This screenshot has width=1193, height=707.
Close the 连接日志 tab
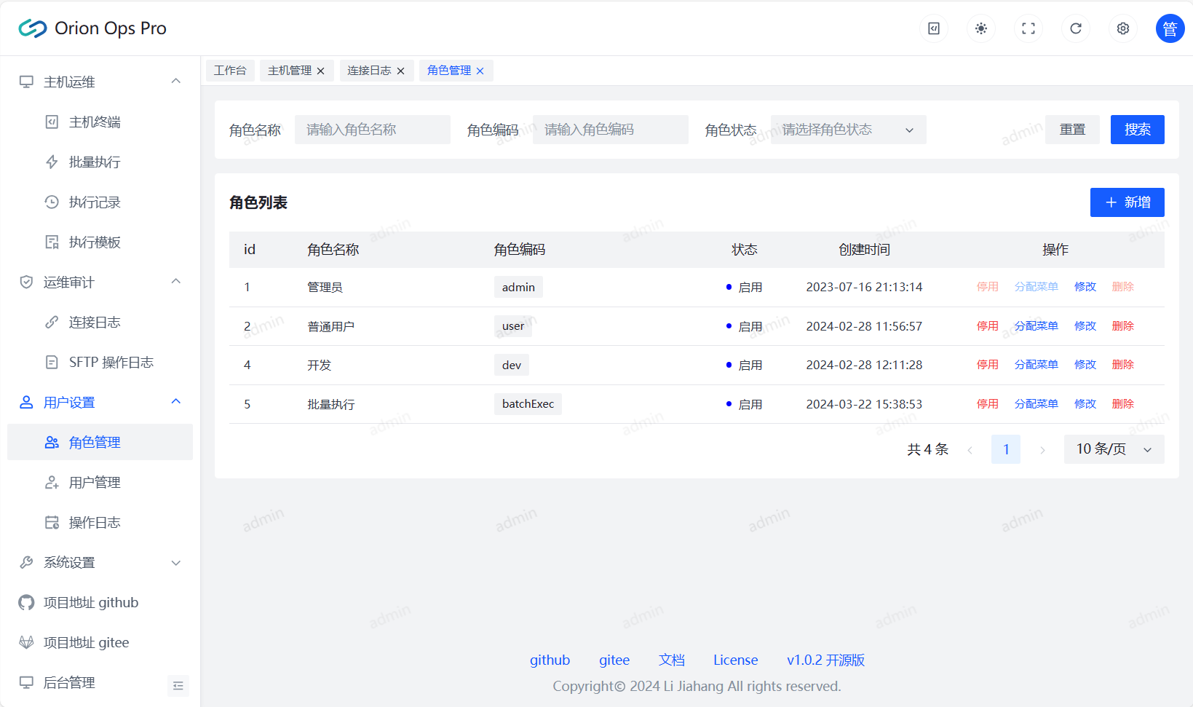400,71
